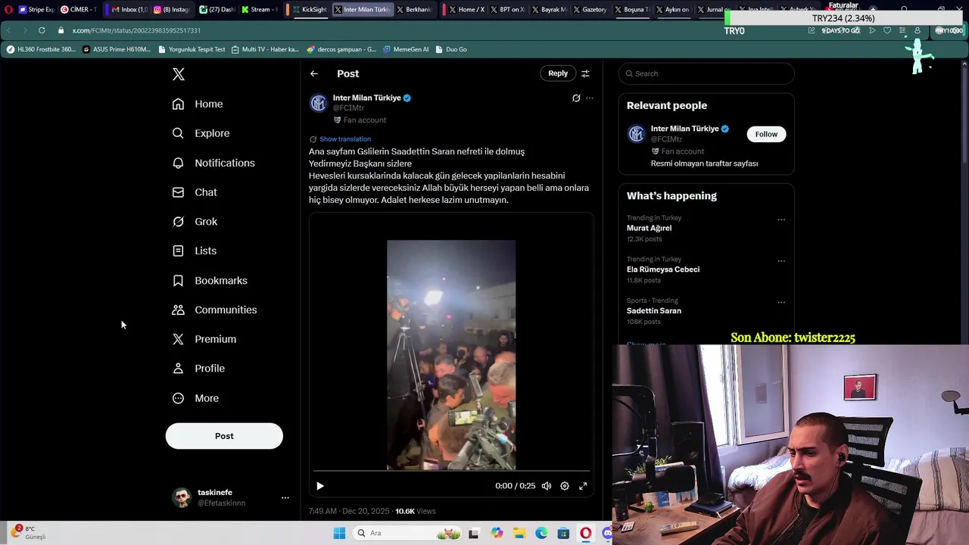Switch to the CİMER browser tab
The image size is (969, 545).
click(78, 10)
